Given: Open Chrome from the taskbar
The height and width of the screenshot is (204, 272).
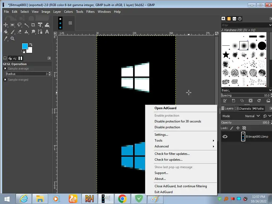Looking at the screenshot, I should [x=122, y=199].
